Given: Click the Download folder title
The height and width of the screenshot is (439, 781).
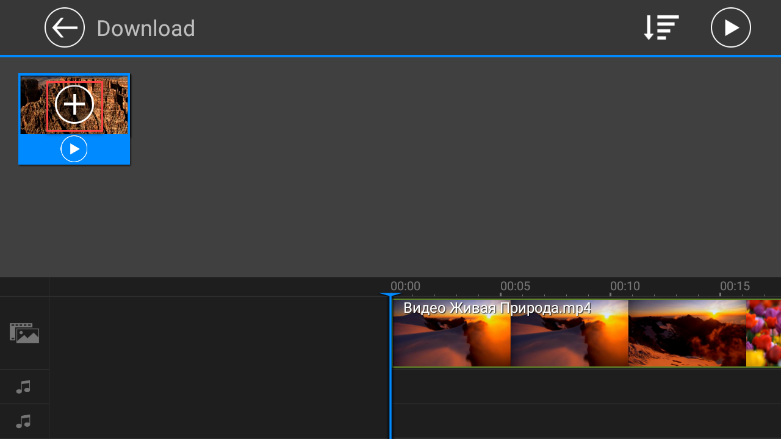Looking at the screenshot, I should click(x=146, y=28).
